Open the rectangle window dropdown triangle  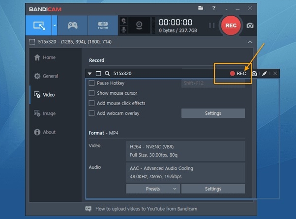pyautogui.click(x=89, y=74)
